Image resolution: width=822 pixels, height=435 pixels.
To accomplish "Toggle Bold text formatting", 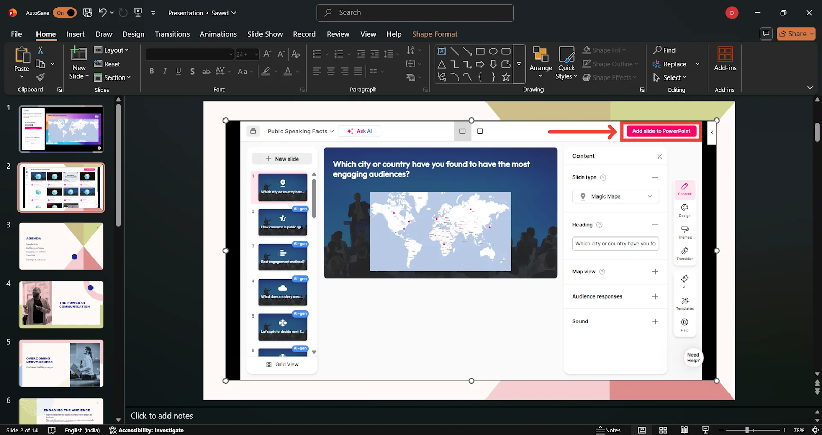I will coord(152,71).
